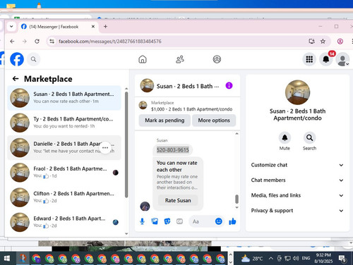Viewport: 353px width, 265px height.
Task: Show hidden system tray icons
Action: click(271, 259)
